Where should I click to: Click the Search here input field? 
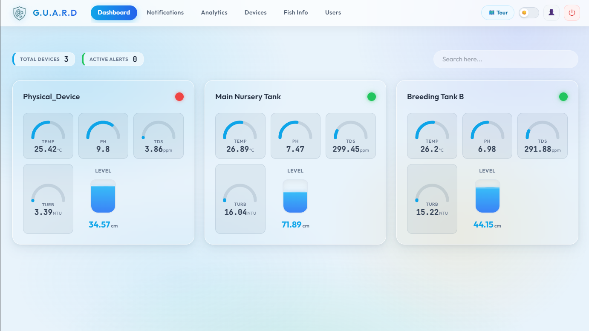click(506, 59)
